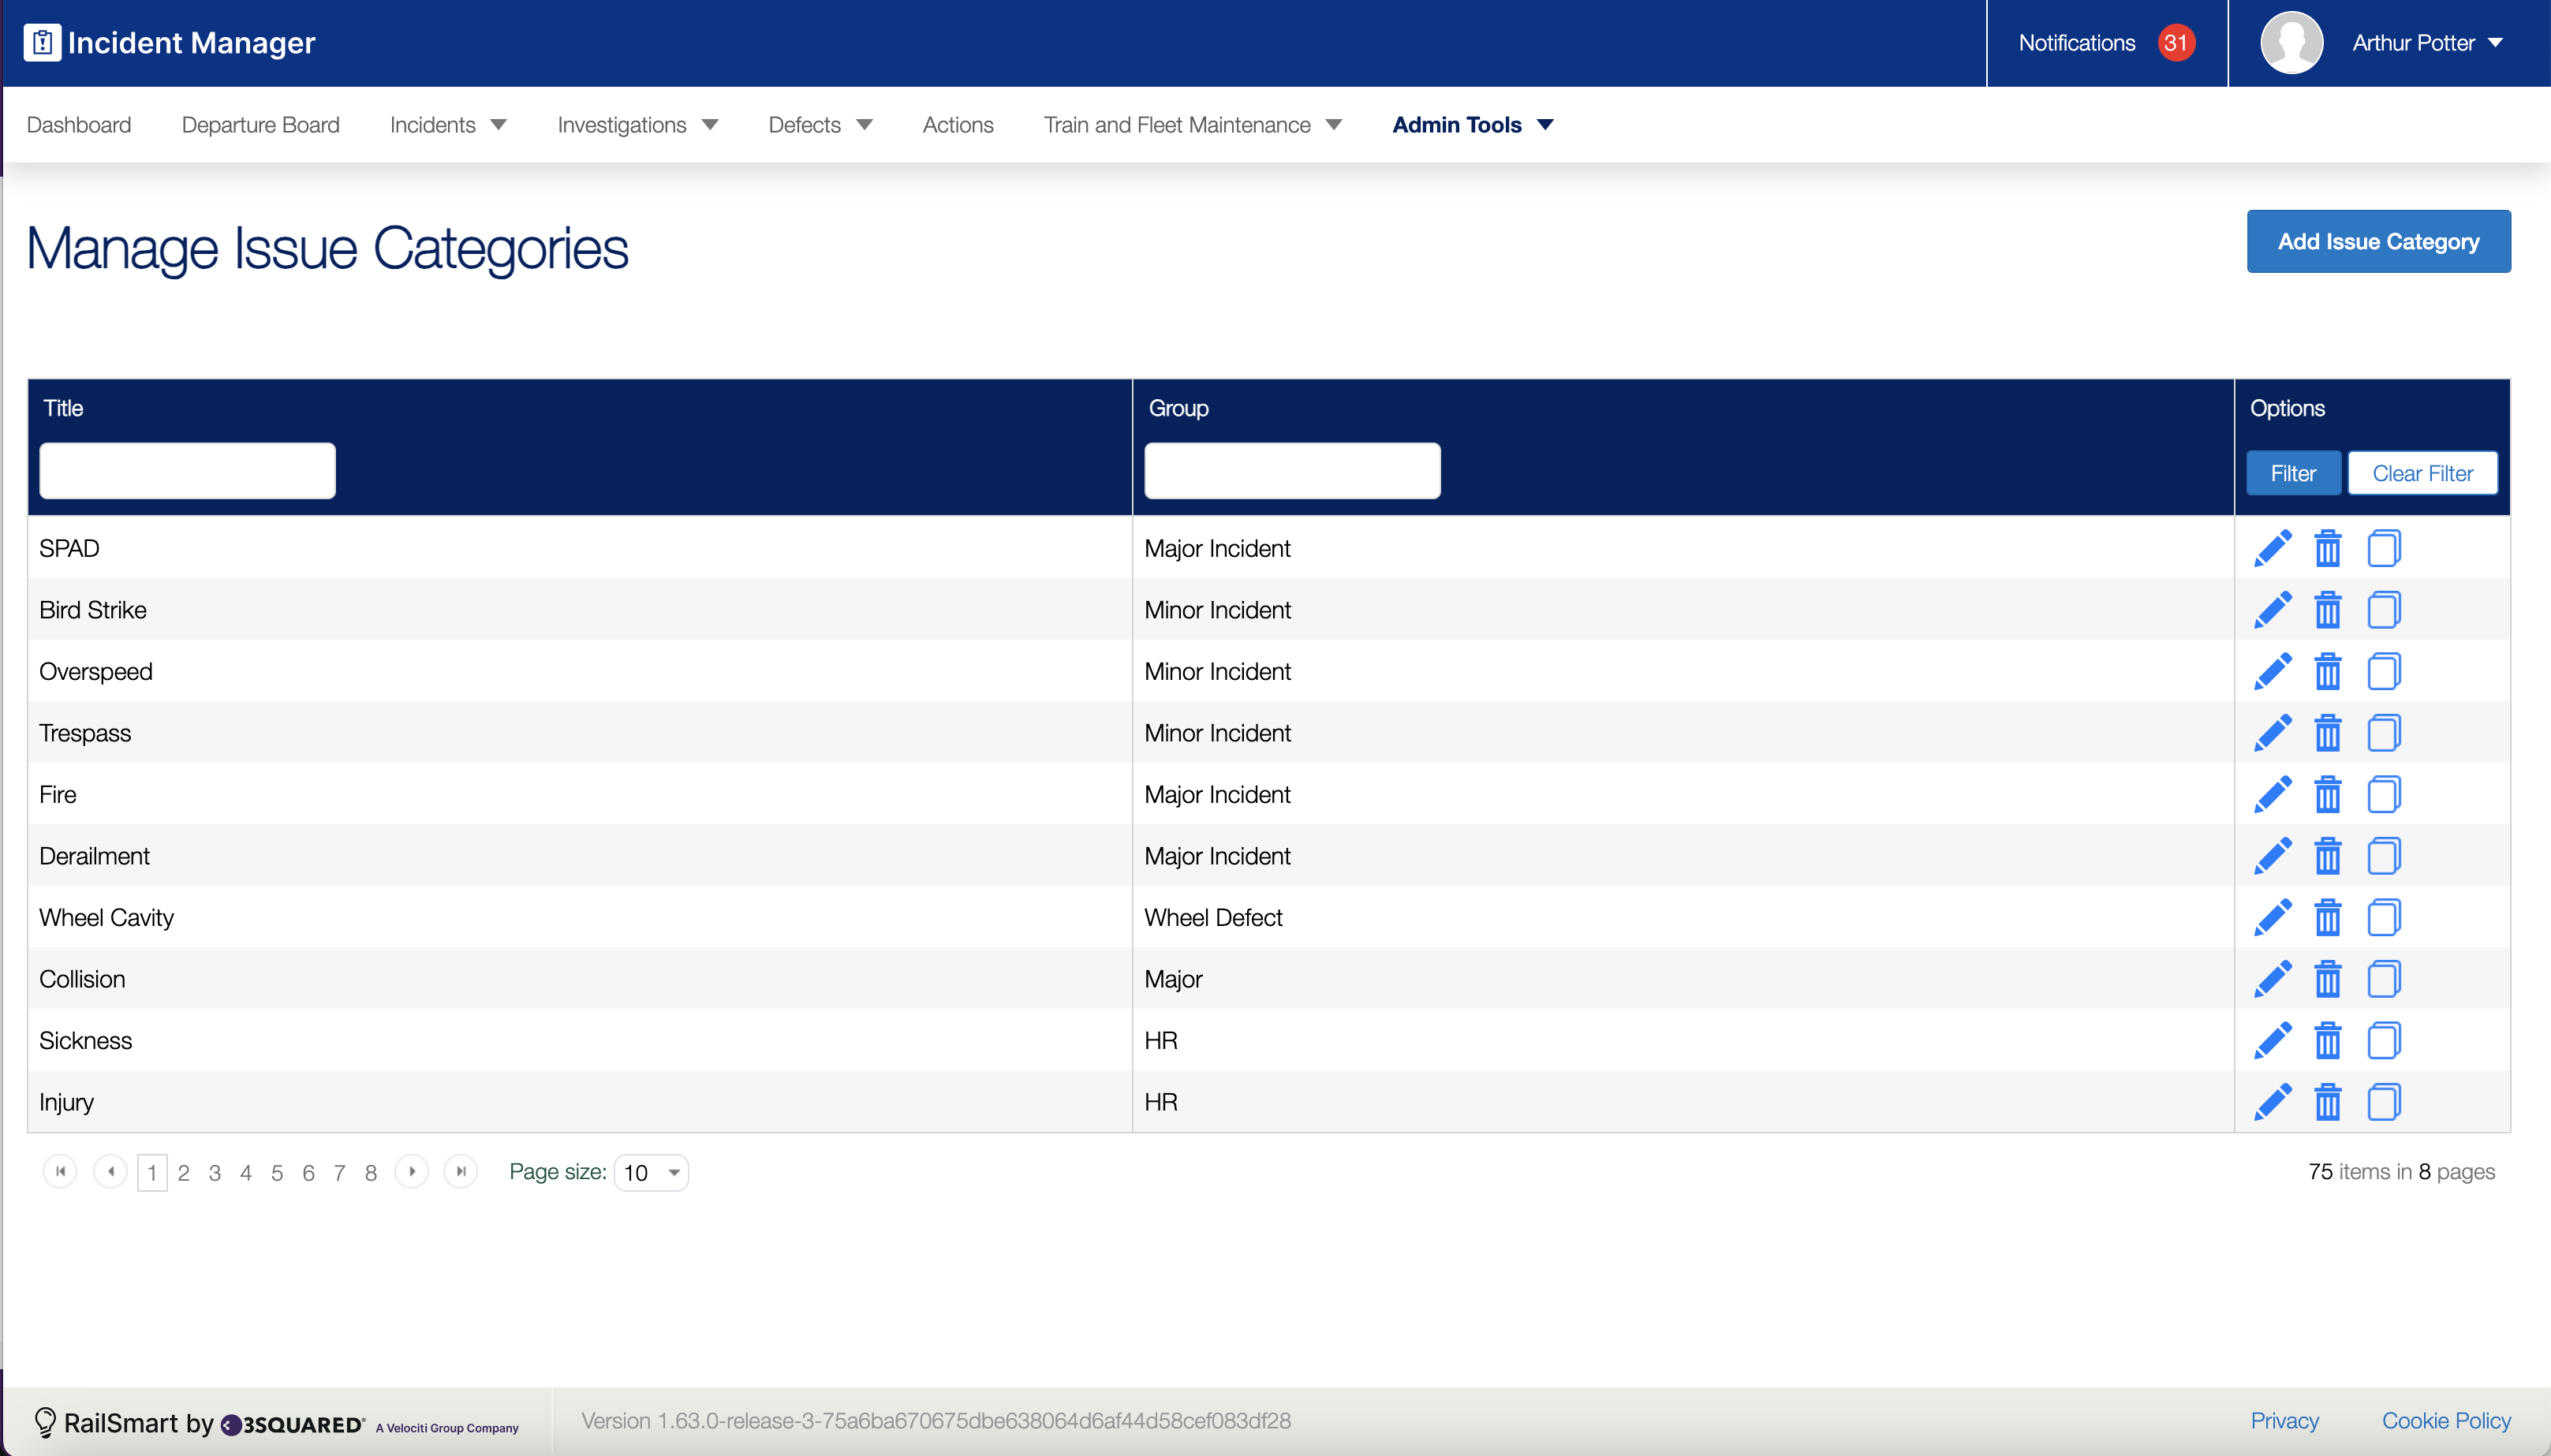2551x1456 pixels.
Task: Copy the SPAD category
Action: [x=2383, y=548]
